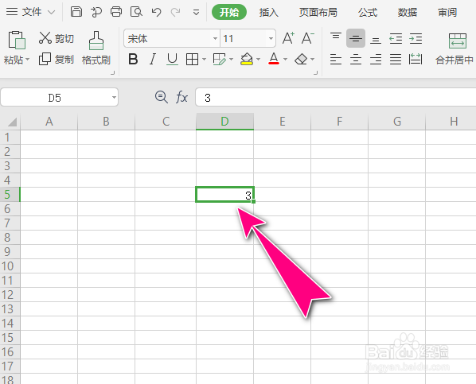476x384 pixels.
Task: Click the distributed alignment icon
Action: tap(416, 59)
